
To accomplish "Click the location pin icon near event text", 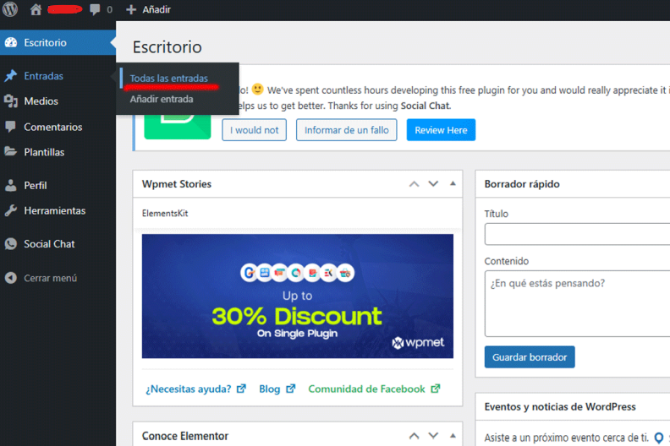I will (659, 438).
